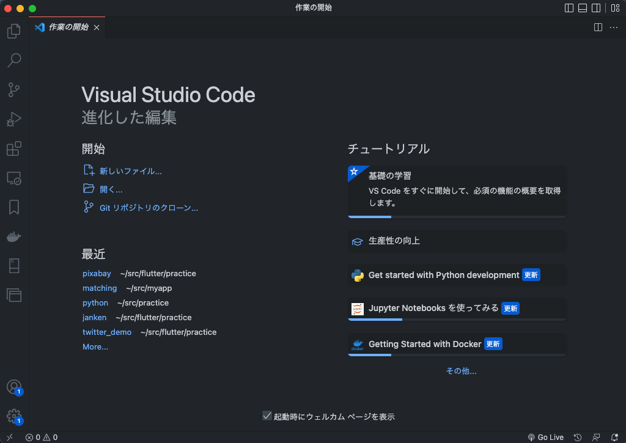Open the Run and Debug panel
The height and width of the screenshot is (443, 626).
tap(13, 119)
